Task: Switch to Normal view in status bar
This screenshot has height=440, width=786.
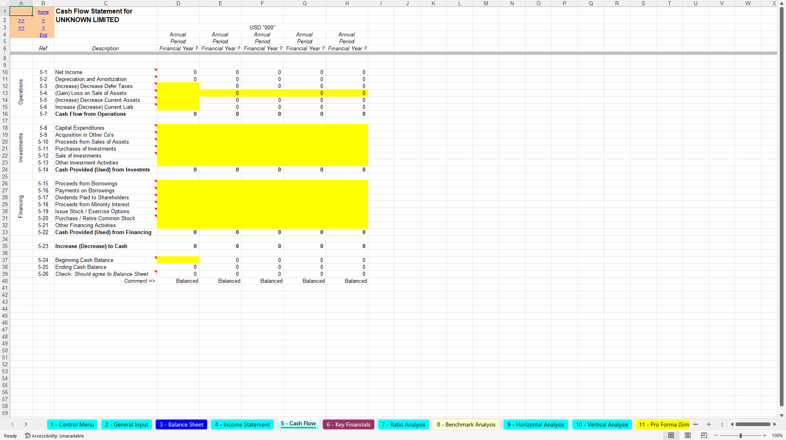Action: coord(671,435)
